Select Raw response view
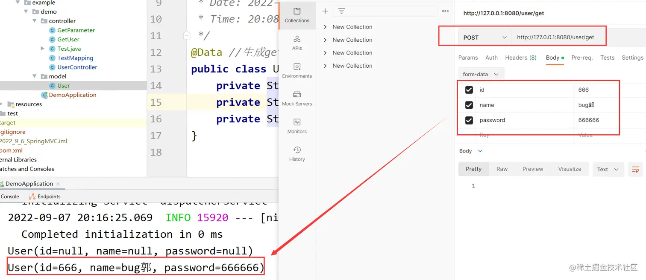 point(502,169)
